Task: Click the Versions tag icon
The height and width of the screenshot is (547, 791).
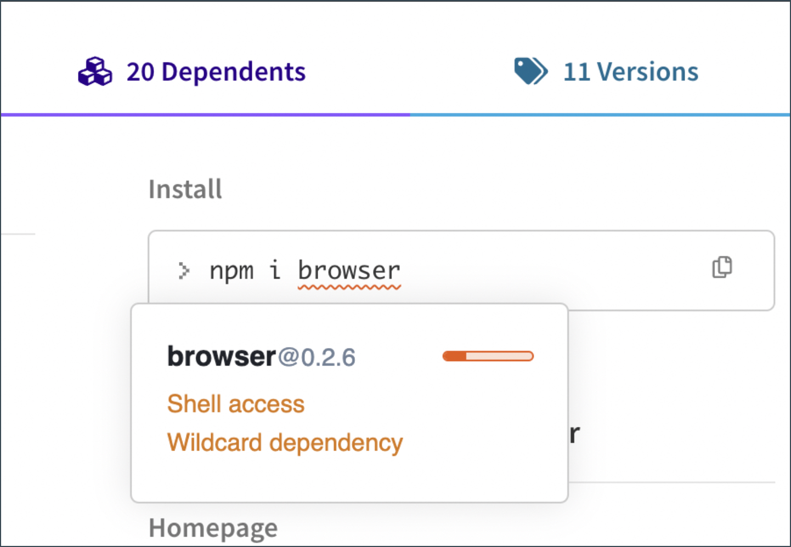Action: pyautogui.click(x=530, y=71)
